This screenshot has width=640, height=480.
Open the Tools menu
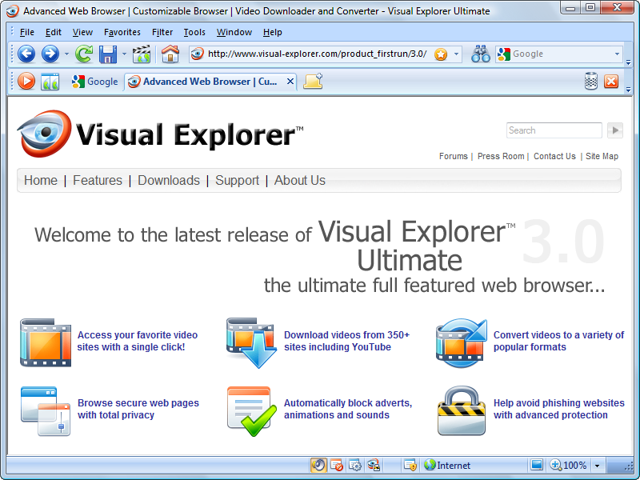click(x=194, y=32)
